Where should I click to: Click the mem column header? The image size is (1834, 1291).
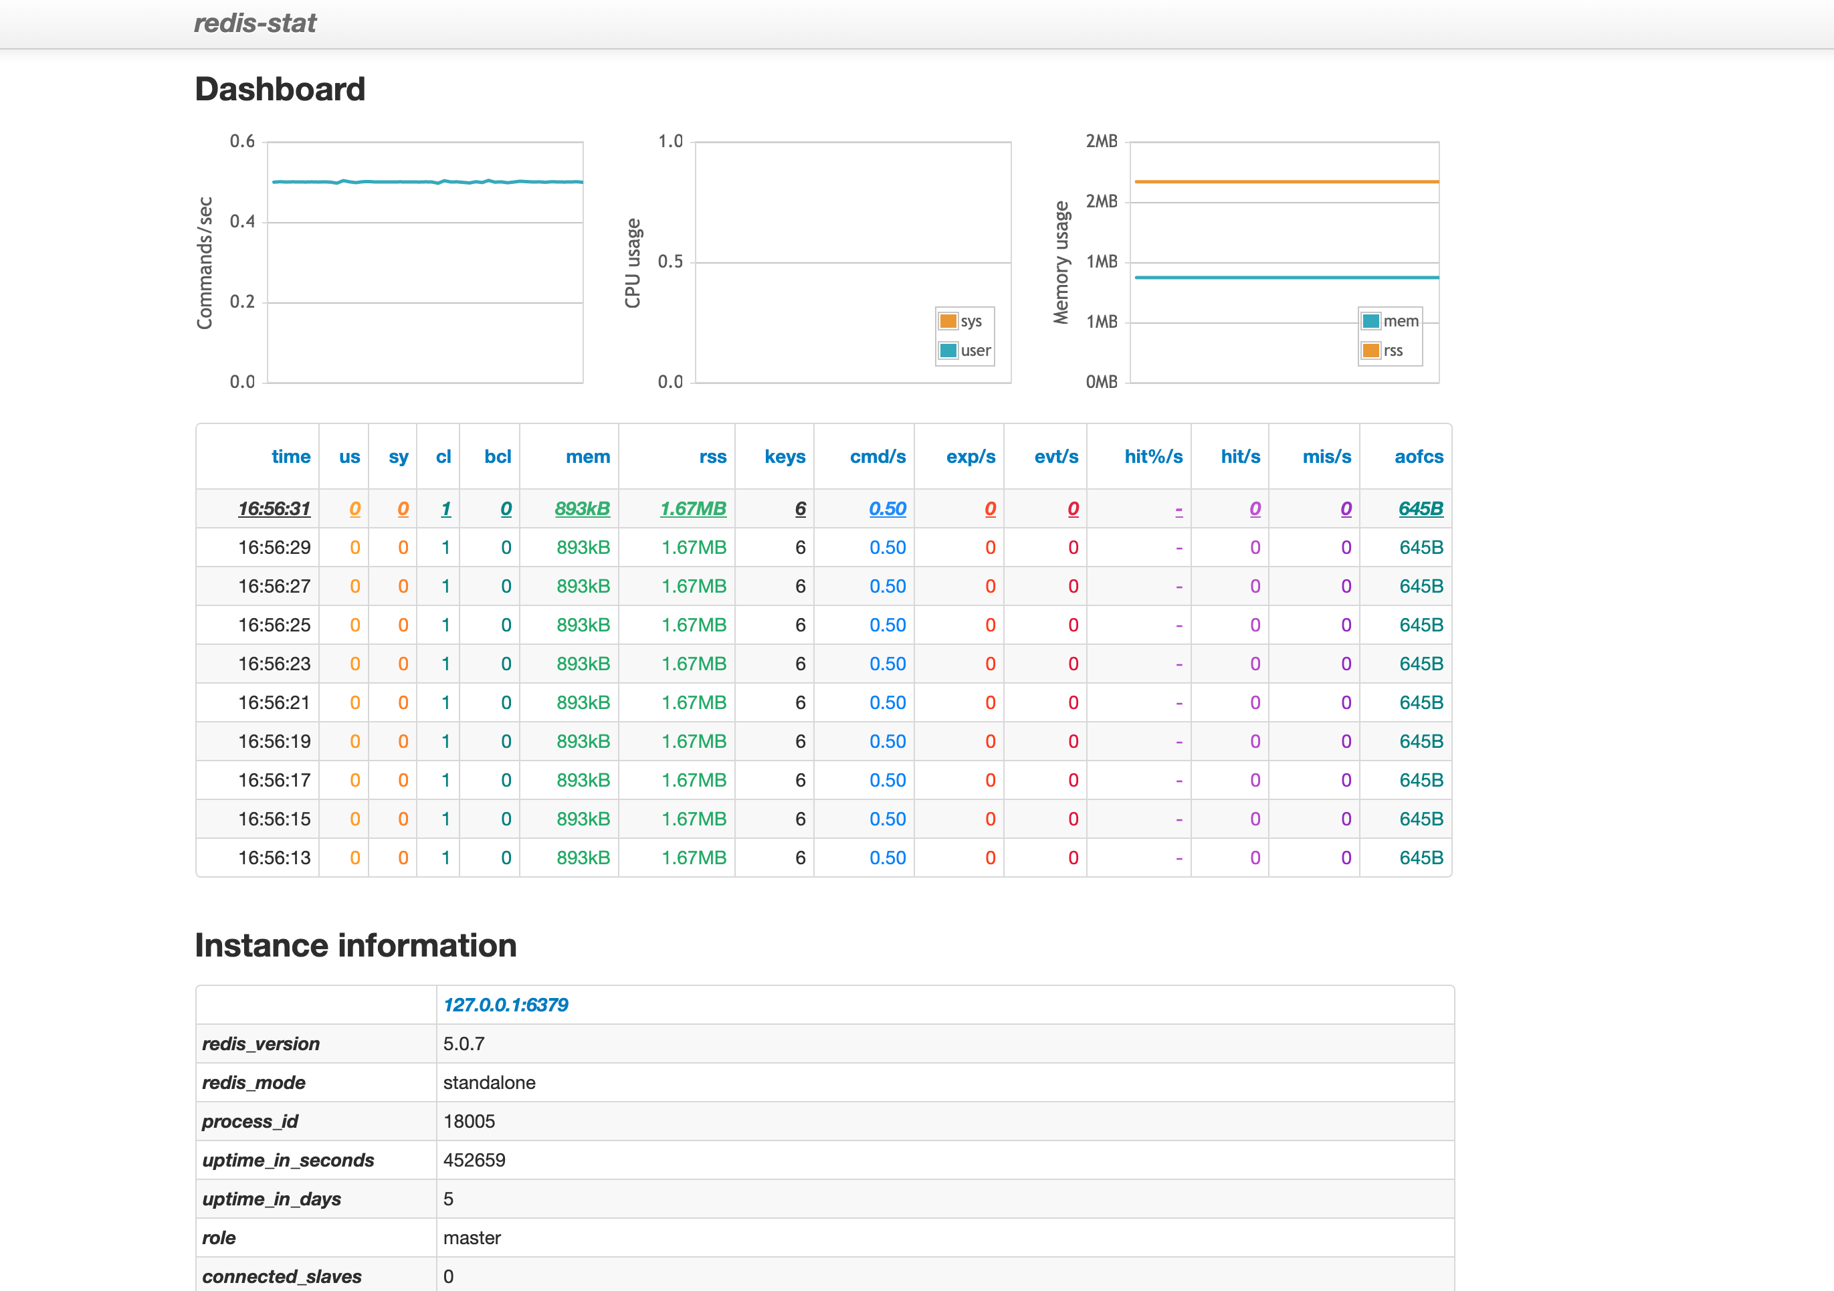(x=588, y=457)
